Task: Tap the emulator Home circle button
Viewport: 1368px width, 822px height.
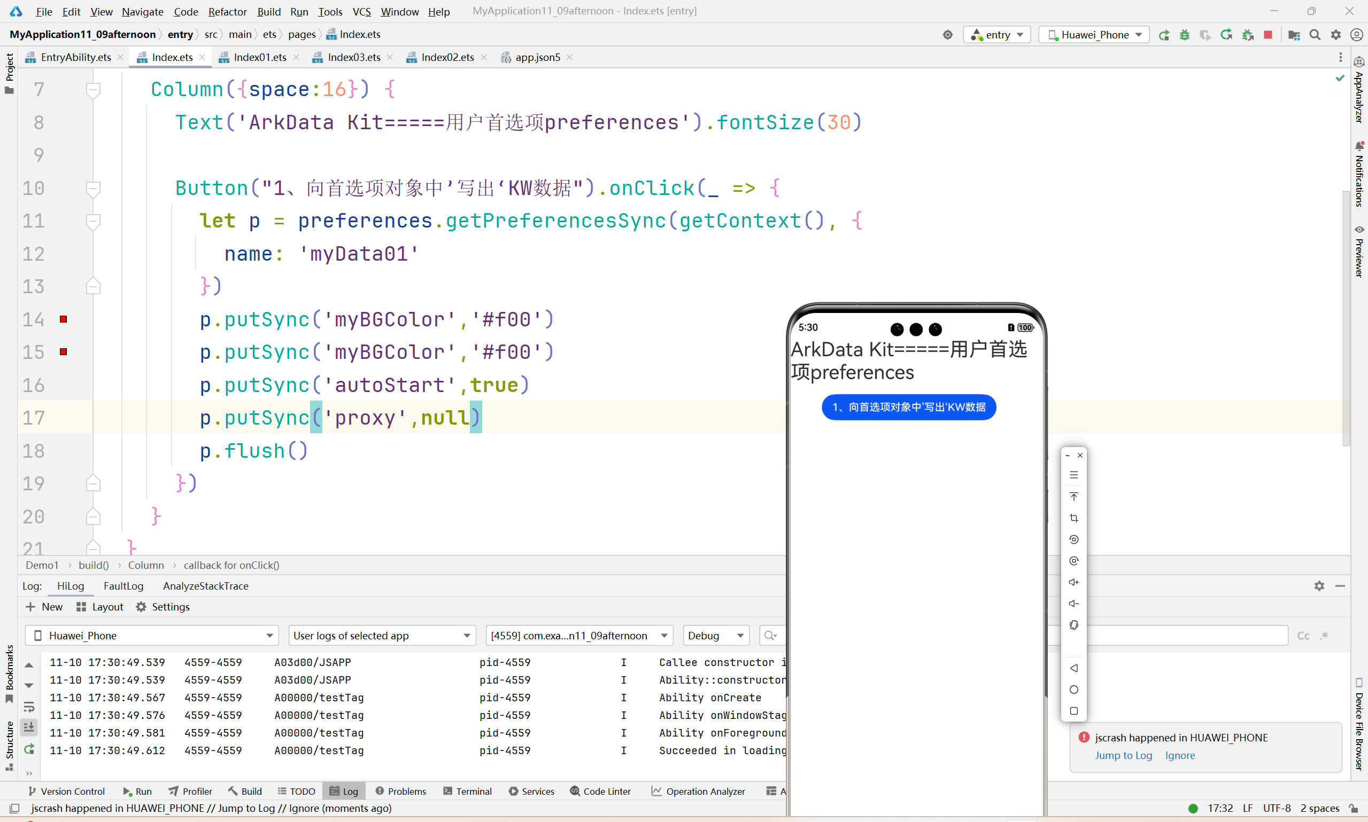Action: 1073,690
